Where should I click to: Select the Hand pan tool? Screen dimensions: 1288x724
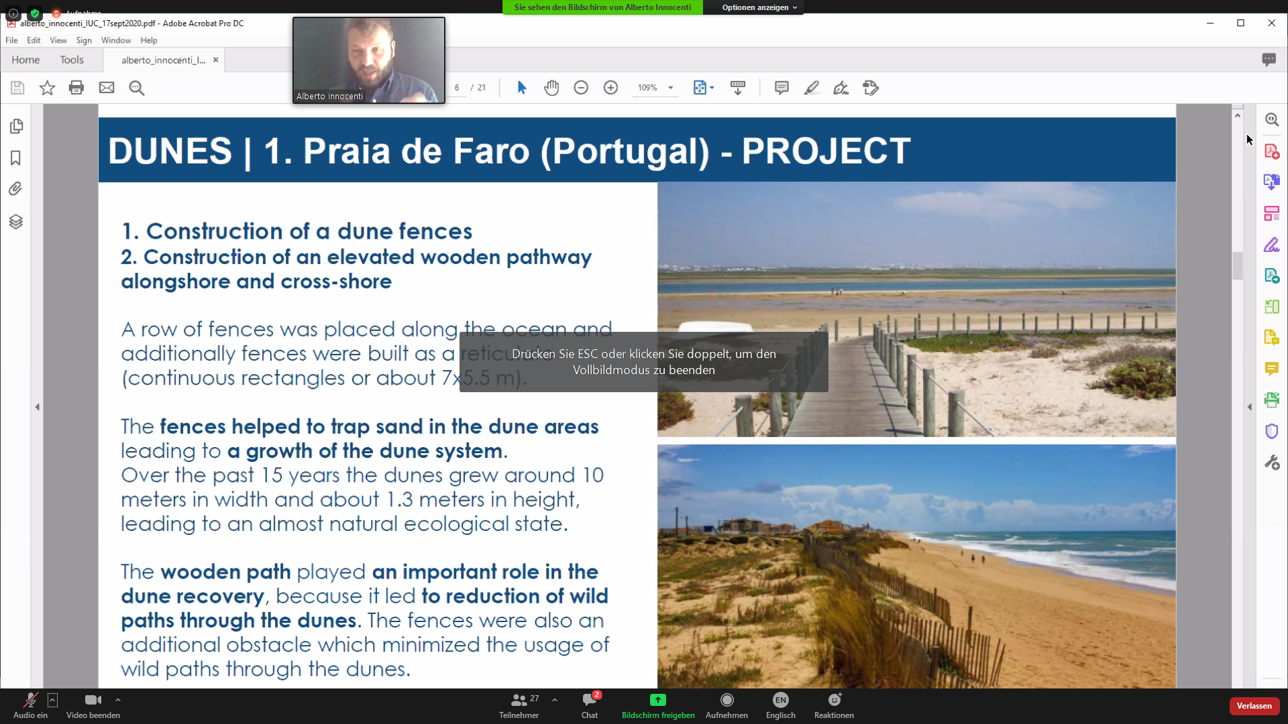(551, 88)
